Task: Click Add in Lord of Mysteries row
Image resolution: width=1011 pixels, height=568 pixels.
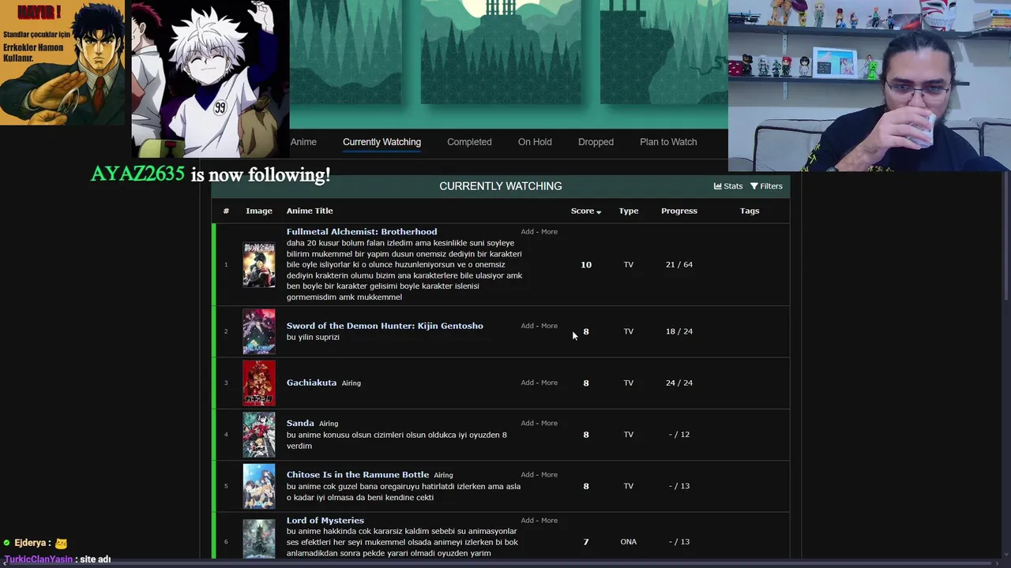Action: coord(527,521)
